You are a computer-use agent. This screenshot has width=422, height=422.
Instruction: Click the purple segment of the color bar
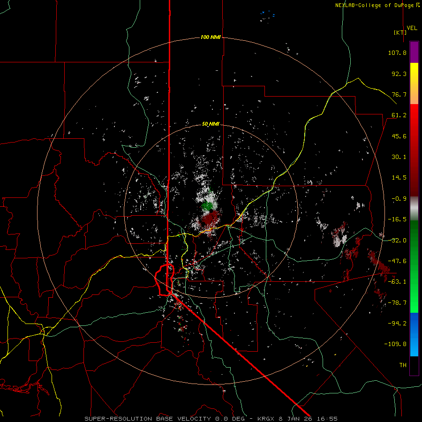[414, 52]
